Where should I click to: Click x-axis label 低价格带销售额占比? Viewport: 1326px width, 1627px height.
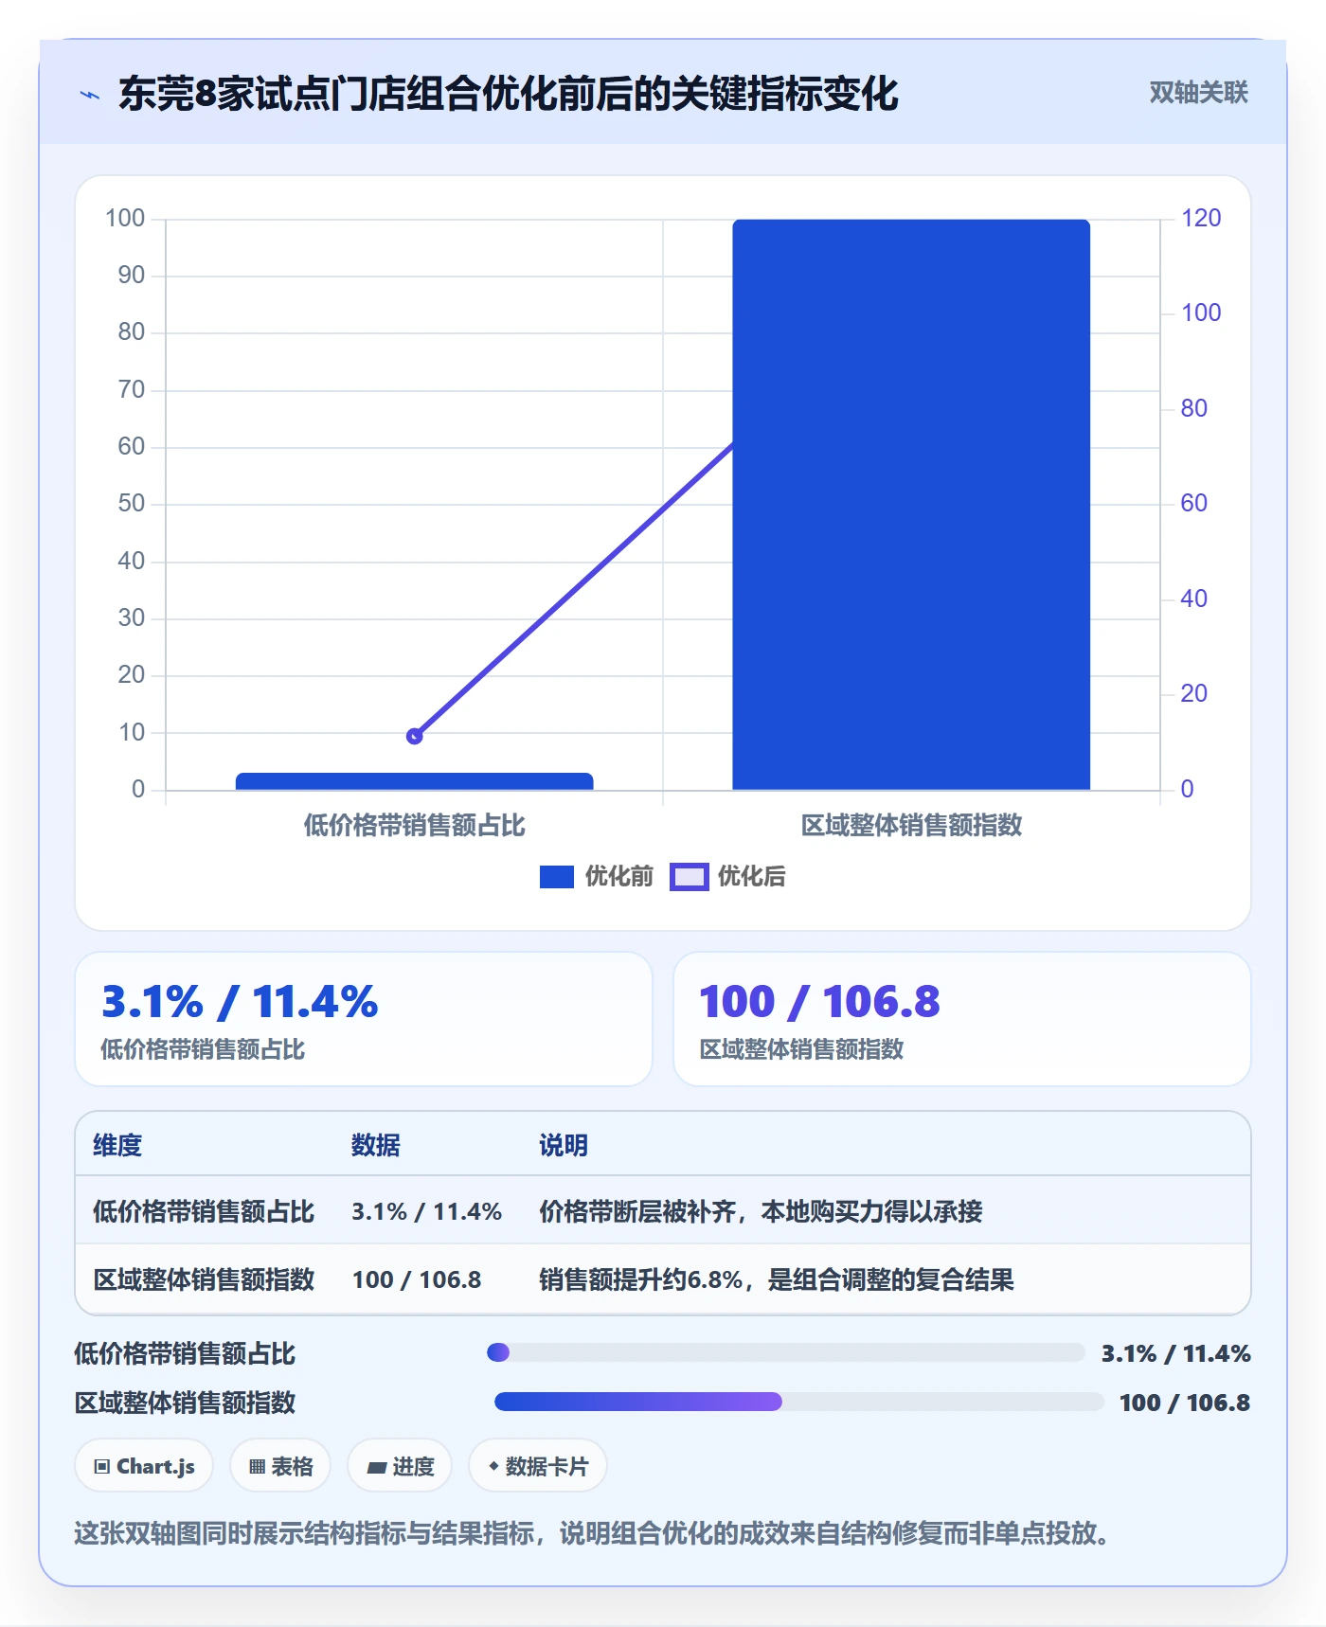(x=414, y=825)
